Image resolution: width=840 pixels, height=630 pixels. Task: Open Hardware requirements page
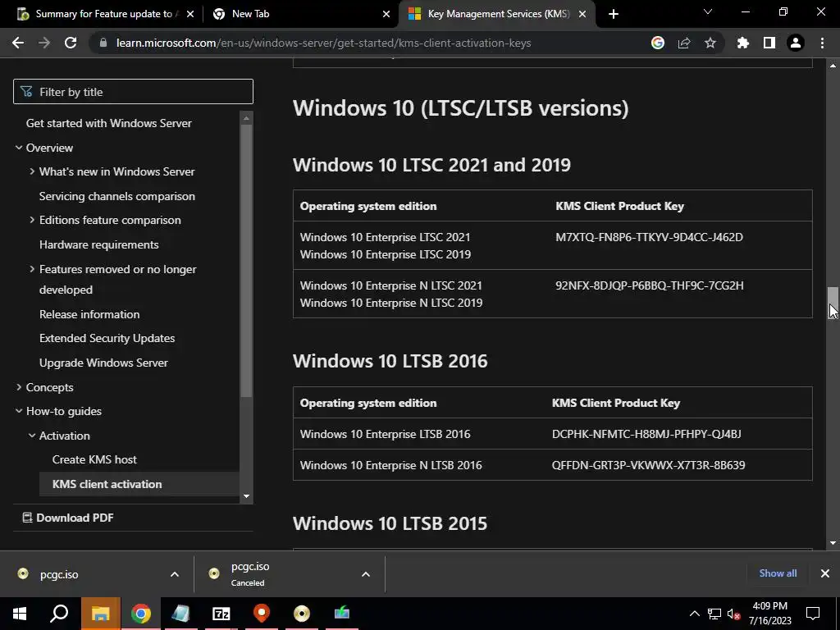click(x=99, y=244)
